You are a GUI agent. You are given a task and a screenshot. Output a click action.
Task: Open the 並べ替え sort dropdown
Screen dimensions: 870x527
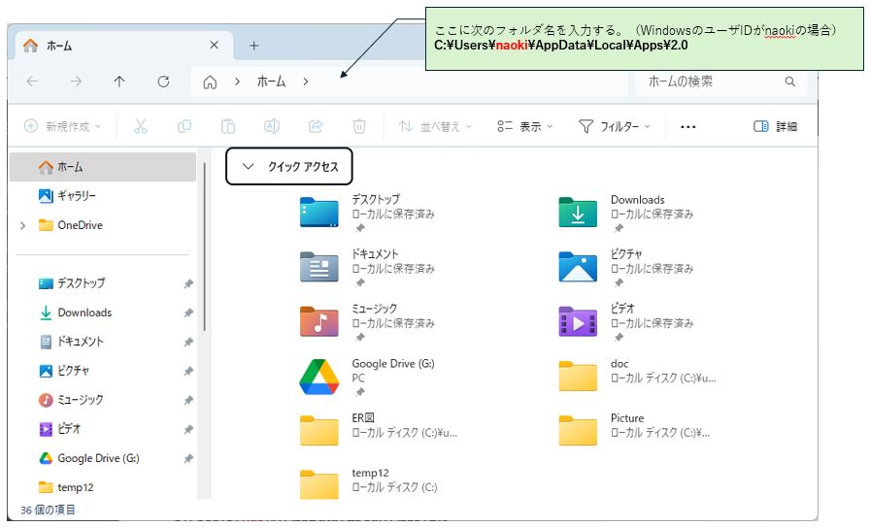[x=434, y=126]
